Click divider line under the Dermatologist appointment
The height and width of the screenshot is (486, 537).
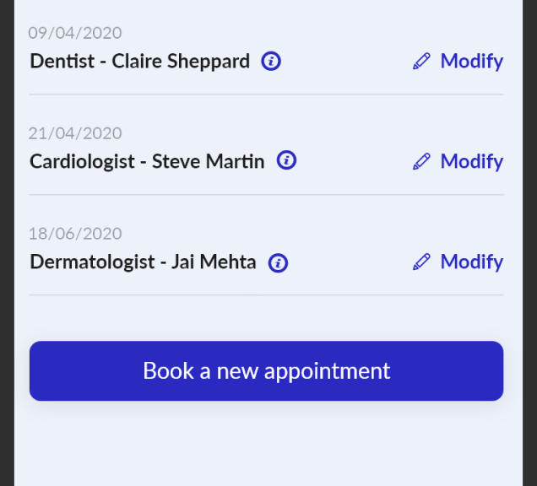pos(267,295)
